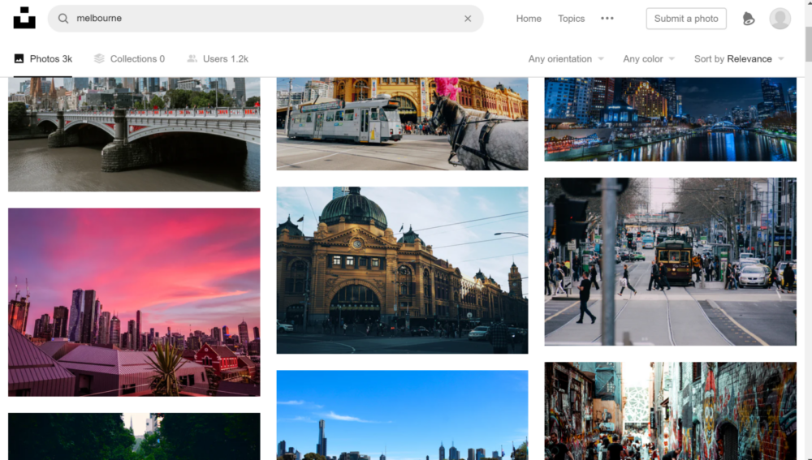The width and height of the screenshot is (812, 460).
Task: Open the domed station building photo
Action: [403, 270]
